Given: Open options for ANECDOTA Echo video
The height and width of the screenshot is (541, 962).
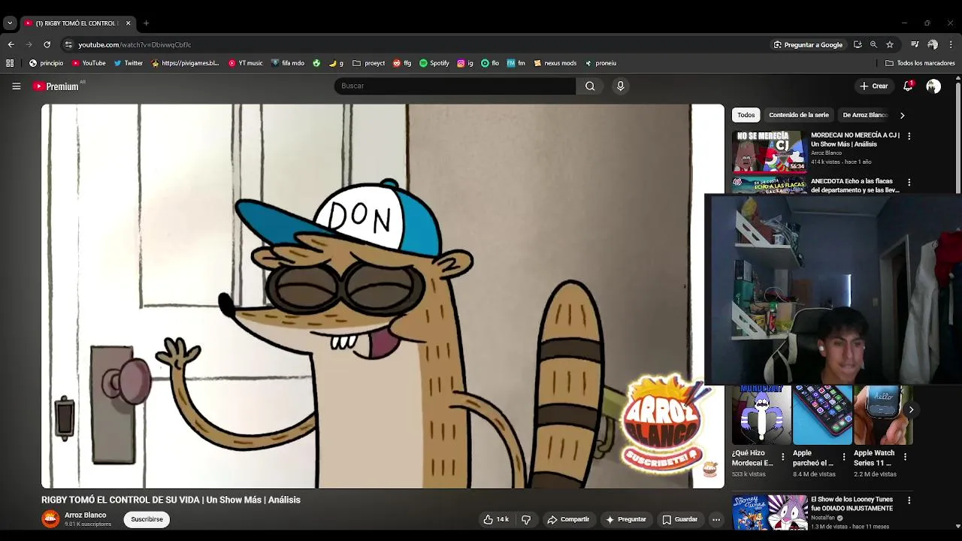Looking at the screenshot, I should tap(909, 183).
